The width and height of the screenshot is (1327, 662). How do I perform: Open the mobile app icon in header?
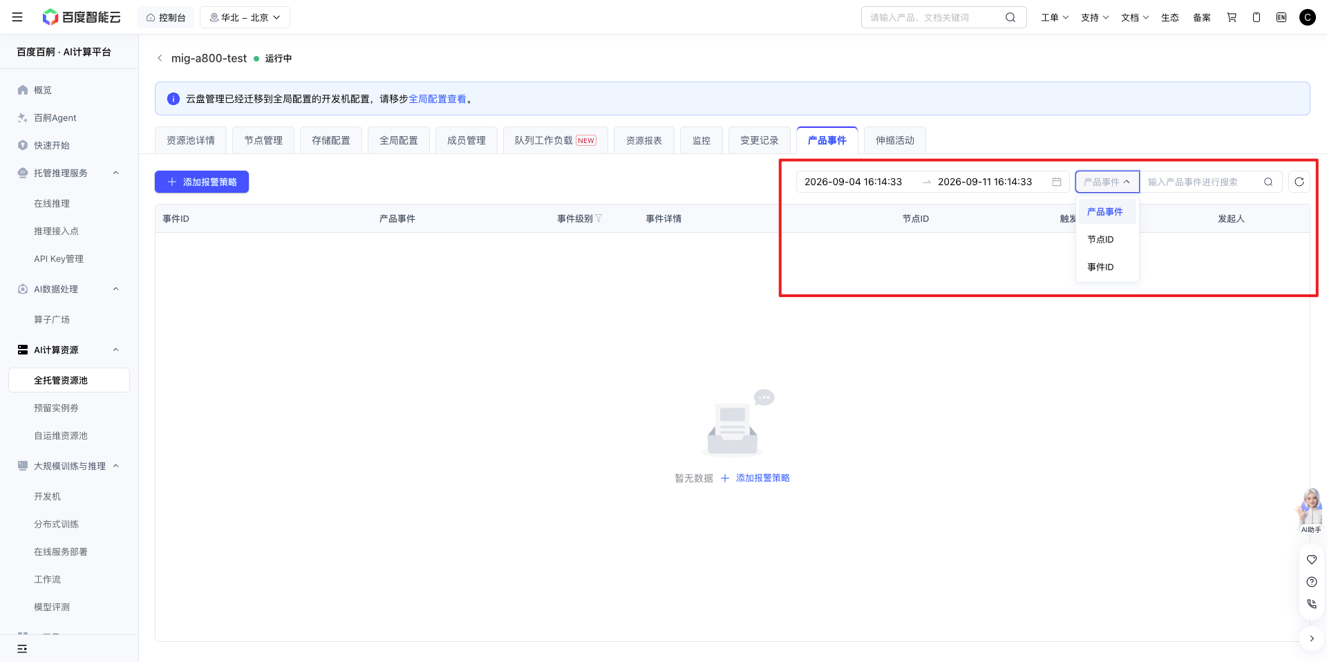(1257, 17)
